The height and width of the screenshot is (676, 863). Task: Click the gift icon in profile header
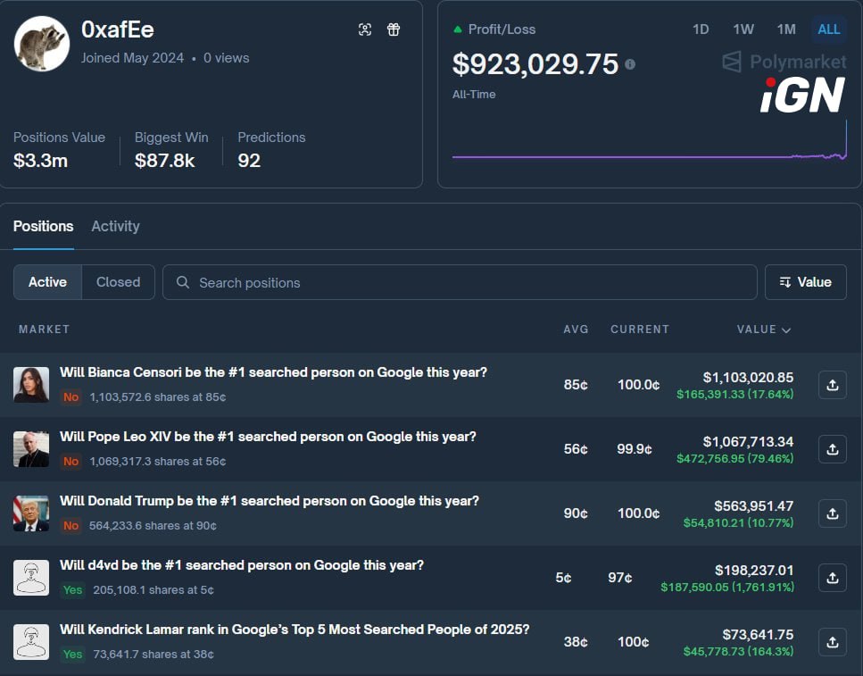click(394, 29)
